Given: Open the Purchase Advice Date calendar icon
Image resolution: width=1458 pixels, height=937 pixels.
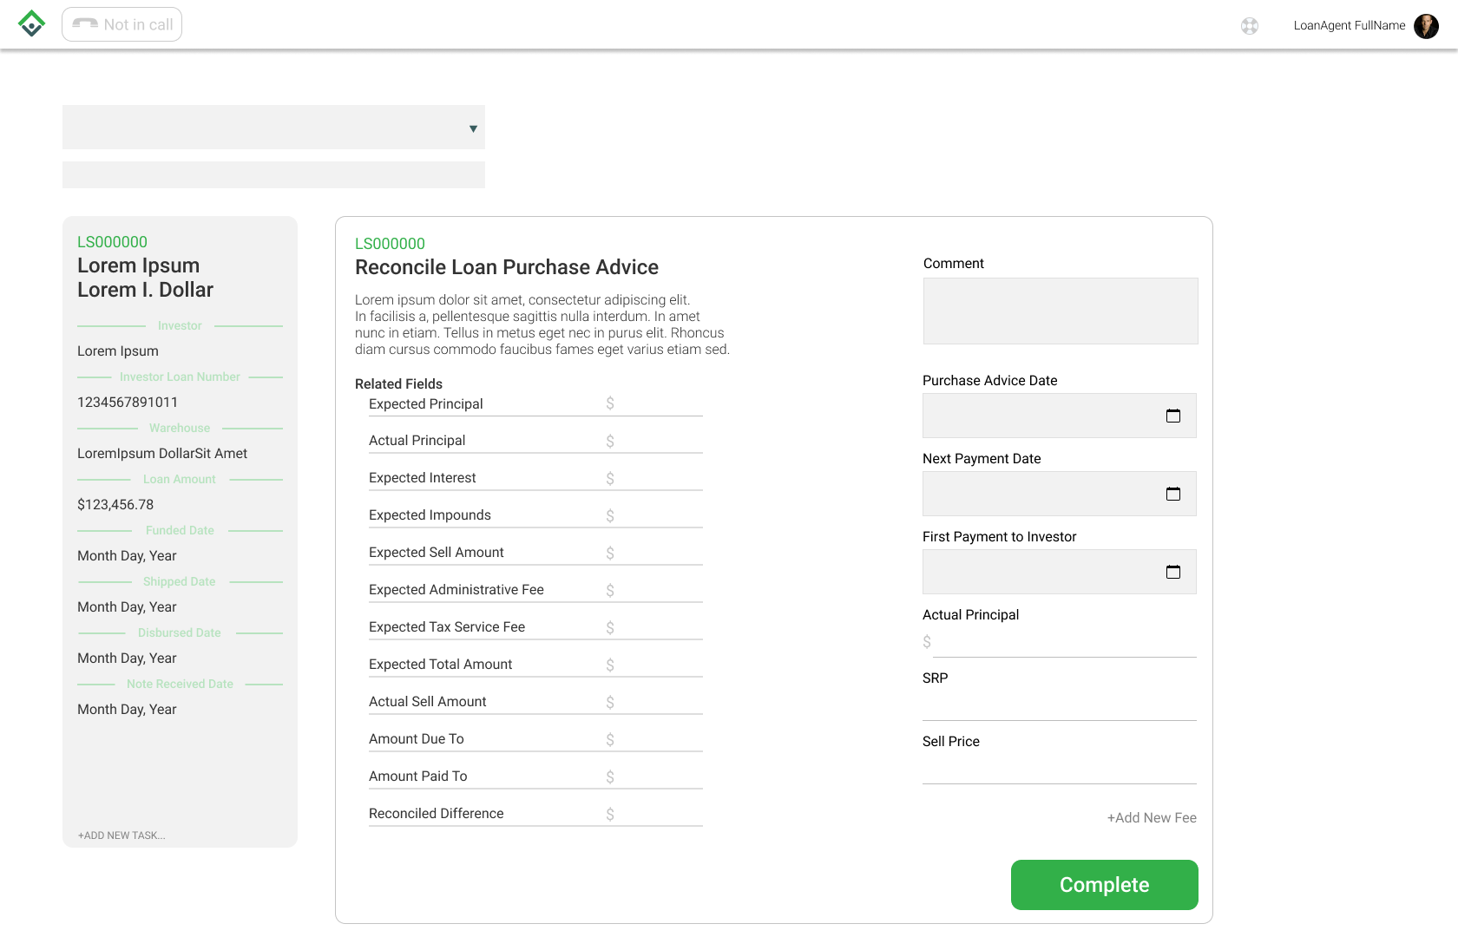Looking at the screenshot, I should (x=1173, y=416).
